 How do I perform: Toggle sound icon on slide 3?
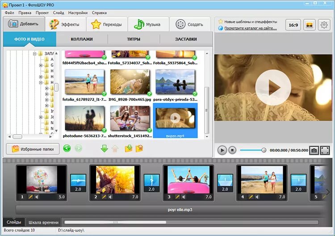[184, 197]
